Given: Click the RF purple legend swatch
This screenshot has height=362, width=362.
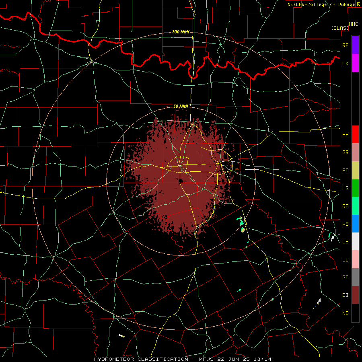Looking at the screenshot, I should click(x=355, y=45).
